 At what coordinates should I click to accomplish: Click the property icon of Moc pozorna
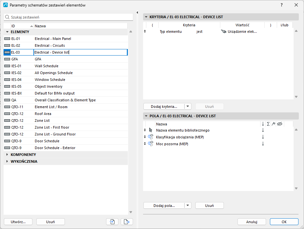(151, 144)
